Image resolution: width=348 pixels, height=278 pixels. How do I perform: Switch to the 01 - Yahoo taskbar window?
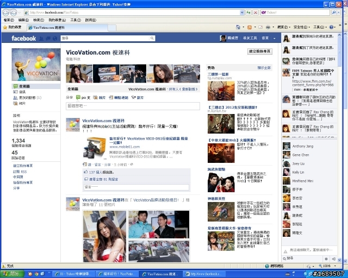(74, 274)
